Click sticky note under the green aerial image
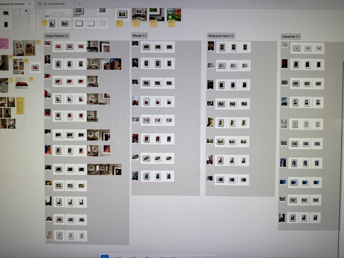Screen dimensions: 344x258 coord(171,24)
